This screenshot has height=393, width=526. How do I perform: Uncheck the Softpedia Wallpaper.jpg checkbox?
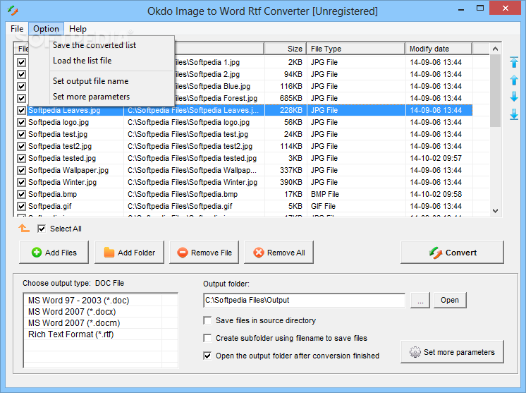21,170
